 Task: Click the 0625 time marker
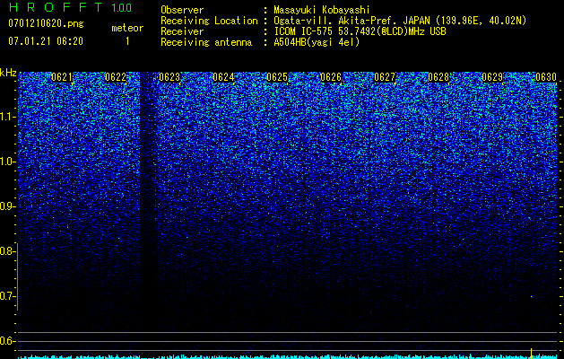[277, 77]
